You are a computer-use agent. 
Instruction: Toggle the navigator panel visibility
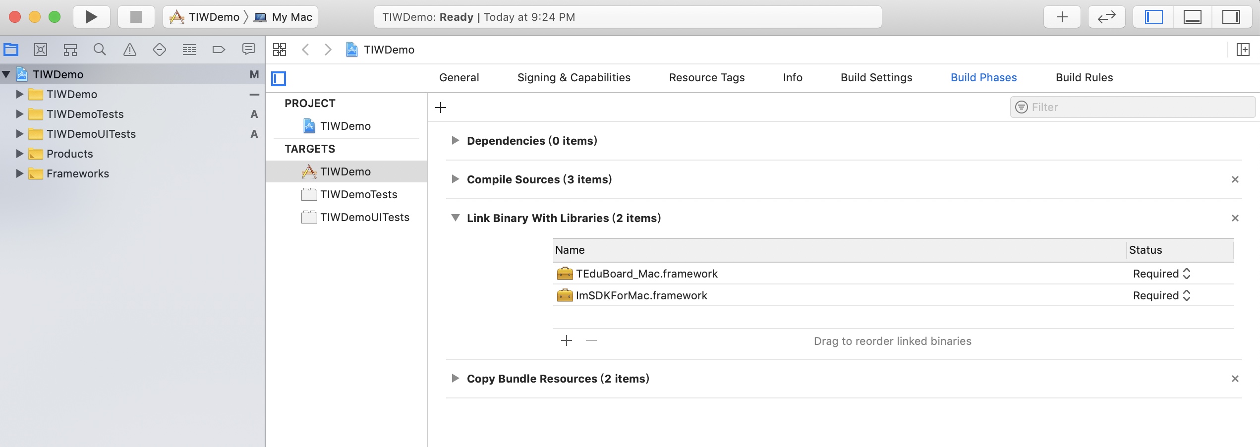[x=1153, y=17]
